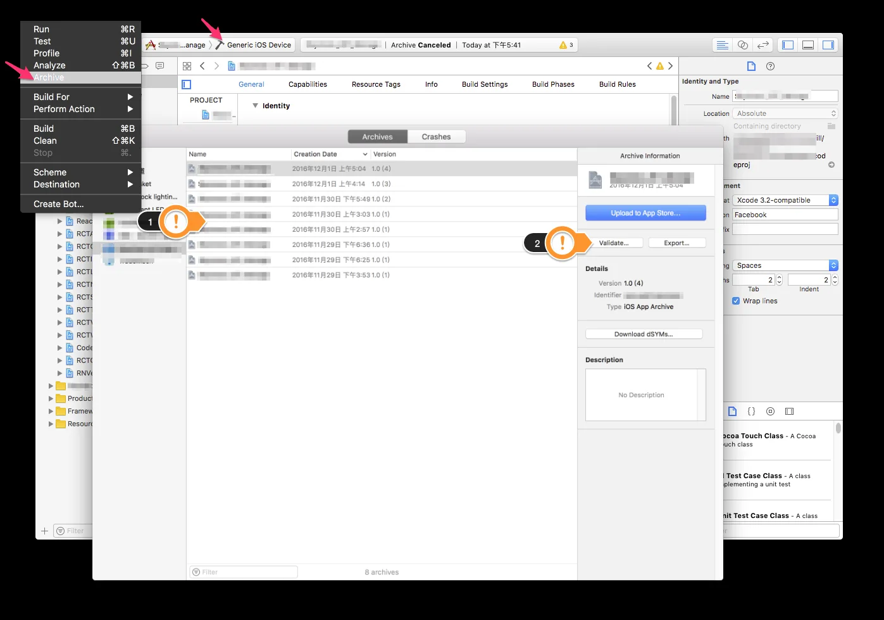Toggle the project and targets list
This screenshot has width=884, height=620.
pyautogui.click(x=187, y=84)
